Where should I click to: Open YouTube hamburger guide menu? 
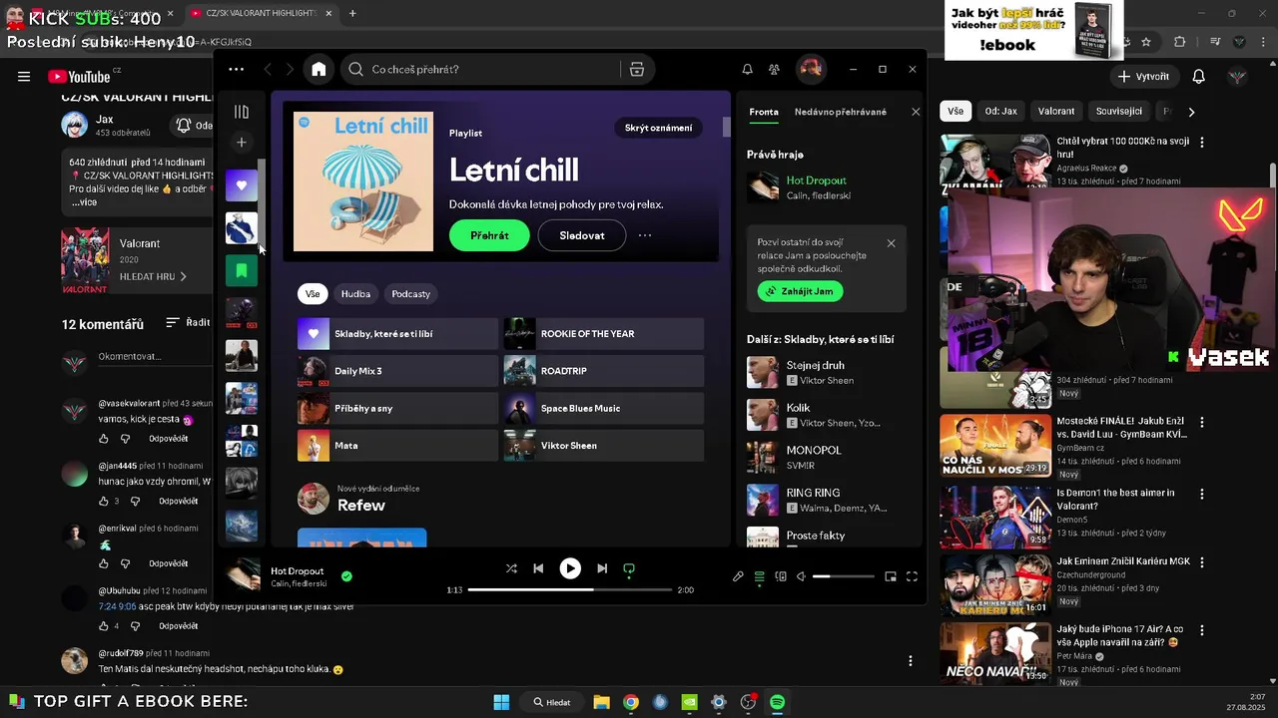24,77
